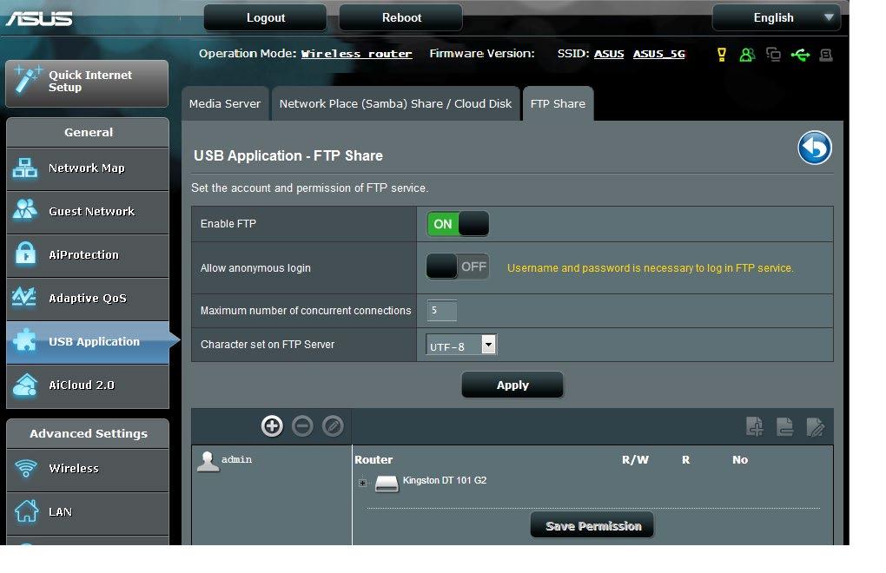Toggle Allow anonymous login switch

(458, 267)
